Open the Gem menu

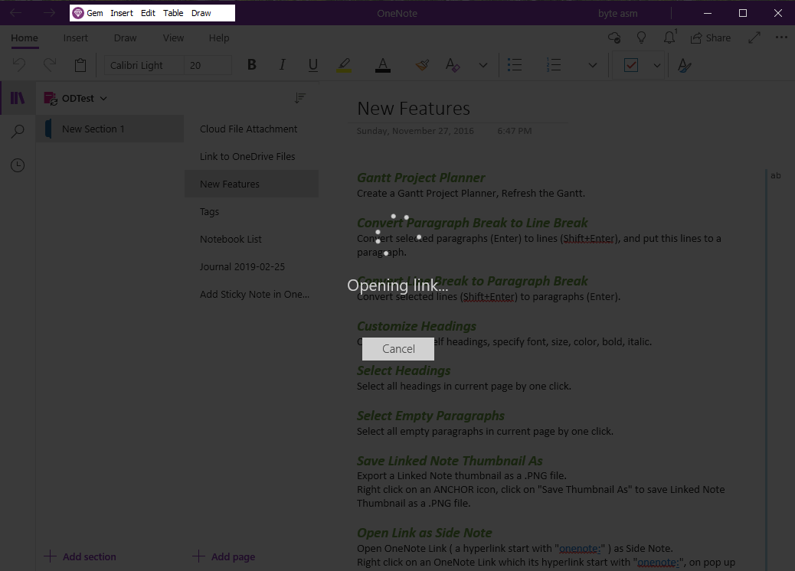click(x=95, y=13)
